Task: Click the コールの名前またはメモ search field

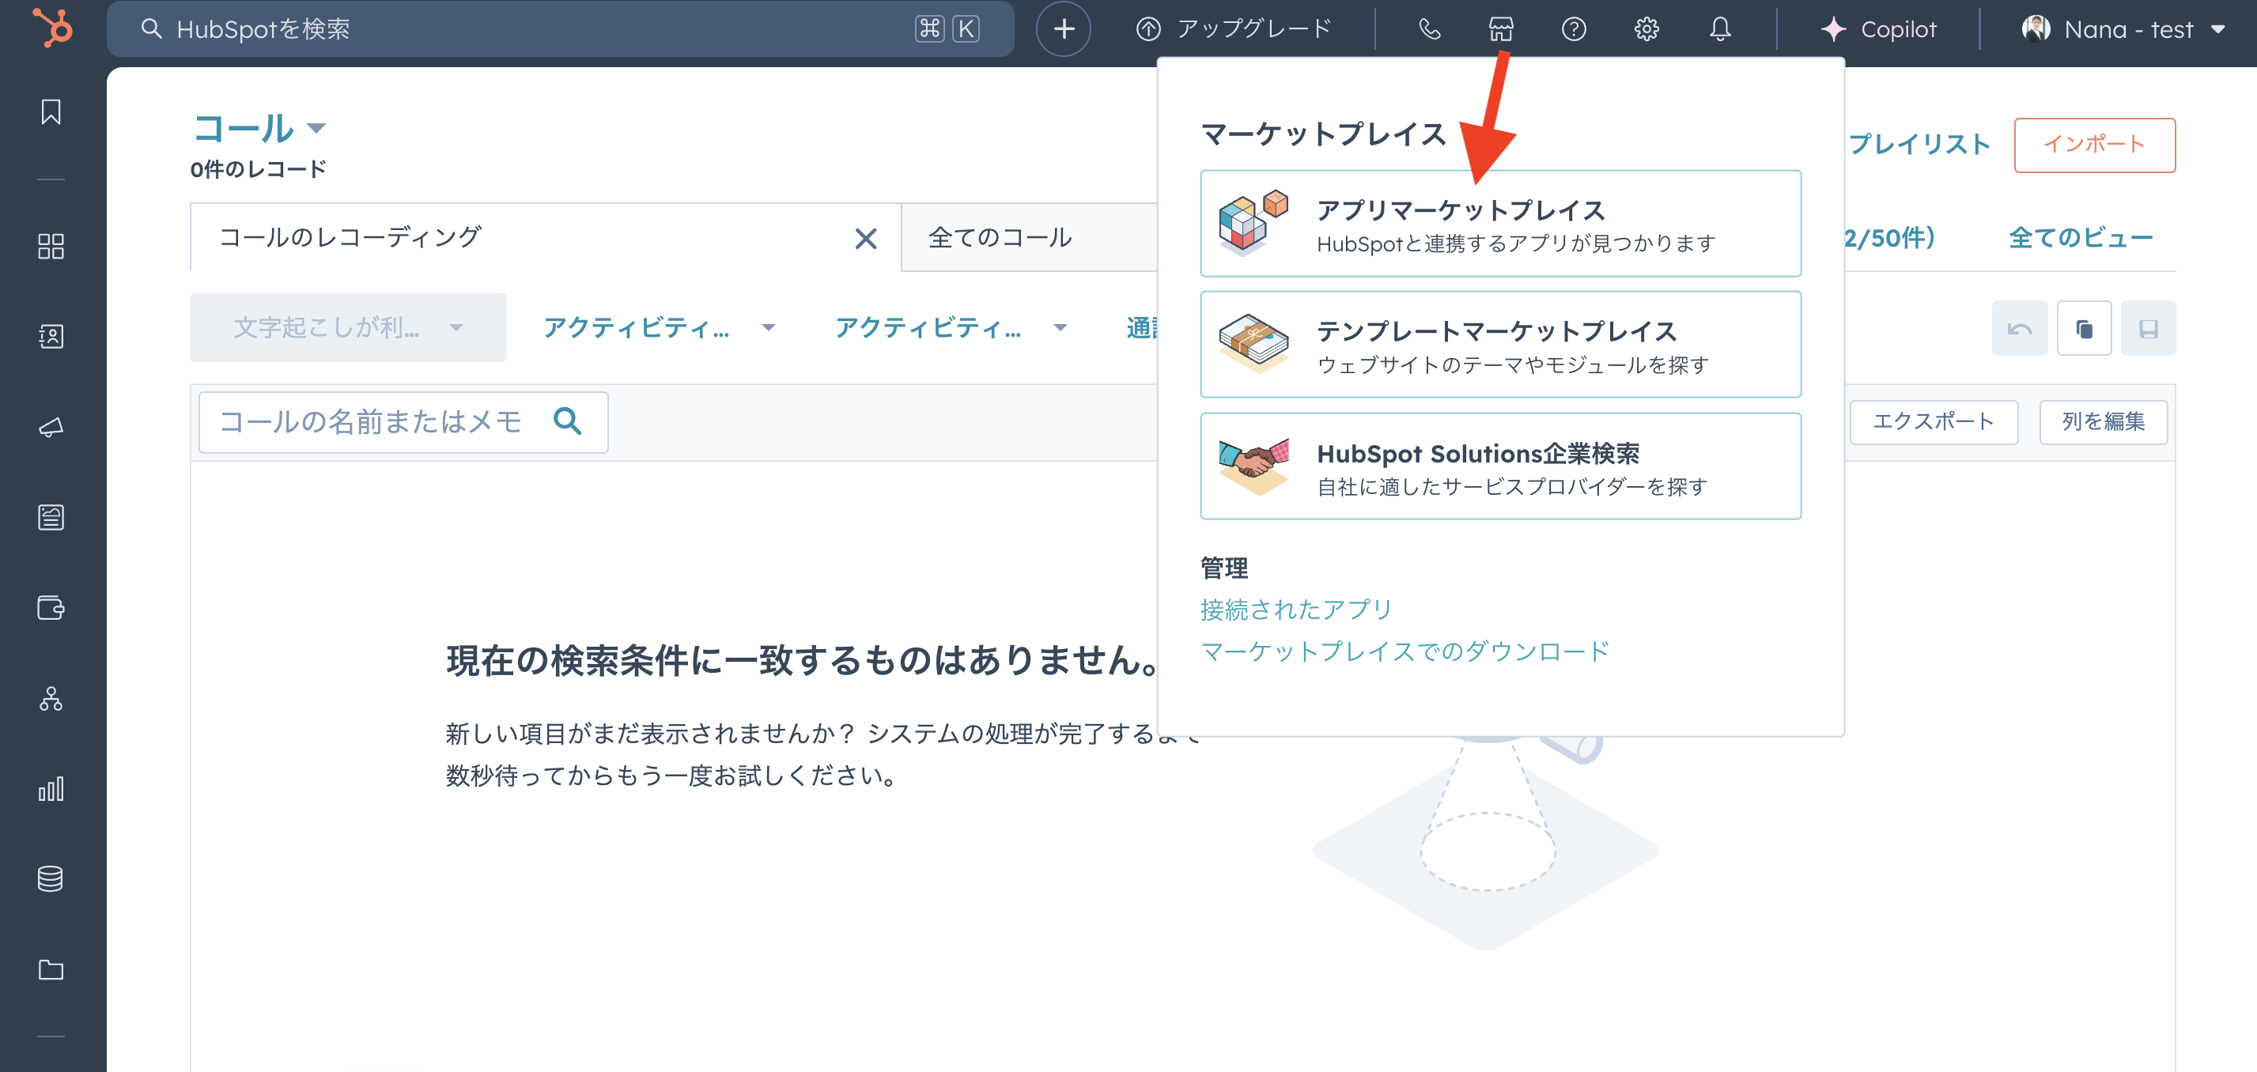Action: click(x=372, y=422)
